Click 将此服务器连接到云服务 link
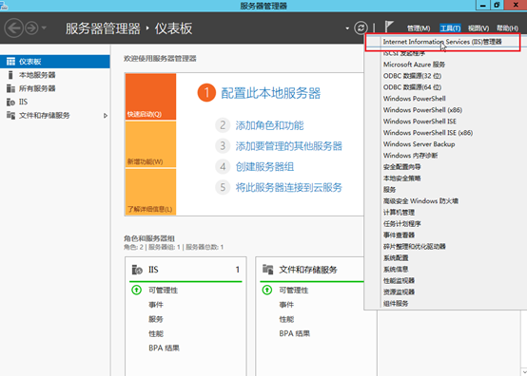 click(x=288, y=187)
